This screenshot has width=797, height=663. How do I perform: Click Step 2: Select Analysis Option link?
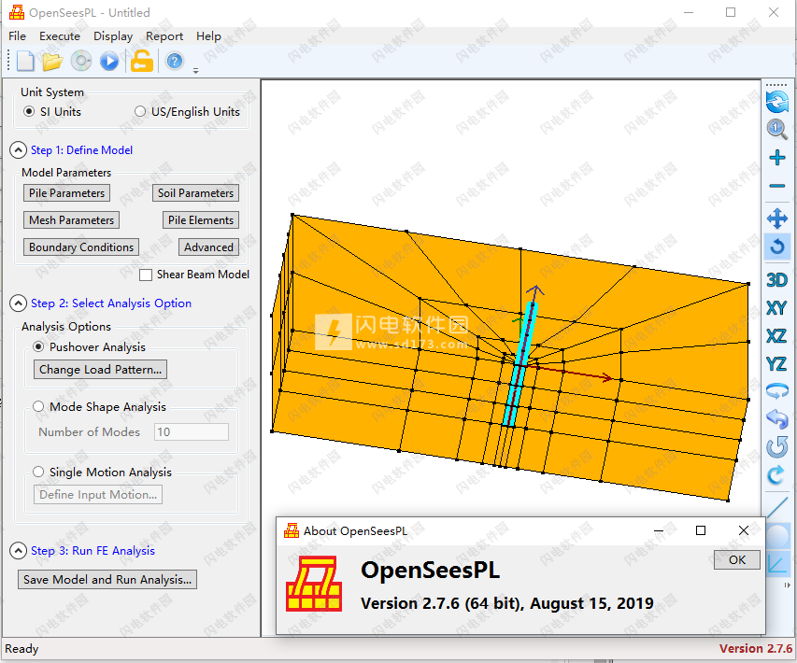111,303
